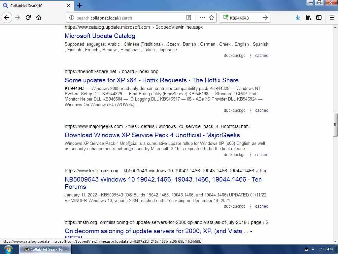This screenshot has width=338, height=254.
Task: Open cached link for Ten Forums result
Action: pos(262,206)
